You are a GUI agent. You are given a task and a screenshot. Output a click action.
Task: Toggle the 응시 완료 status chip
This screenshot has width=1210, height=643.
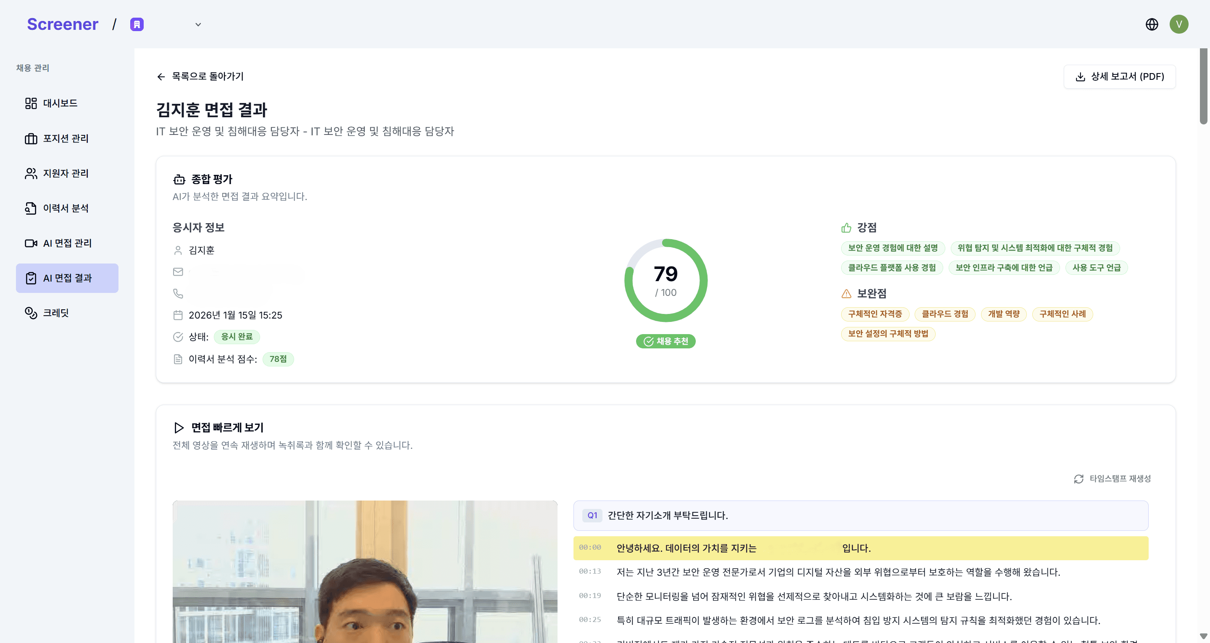(237, 337)
